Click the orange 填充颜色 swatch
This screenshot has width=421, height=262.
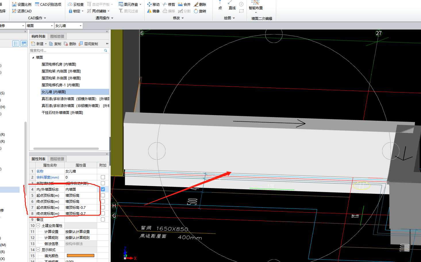pos(80,256)
